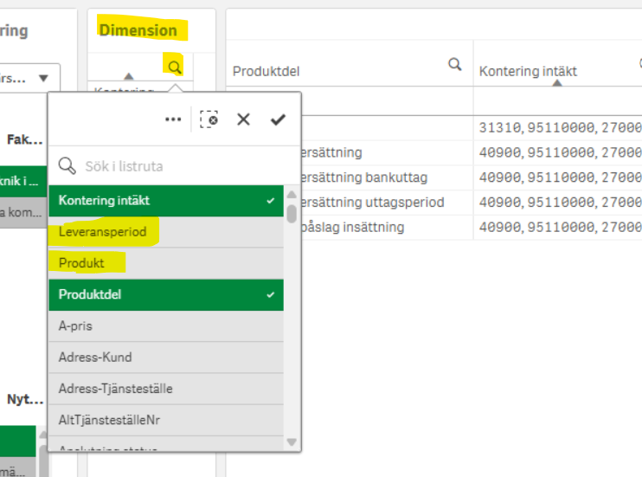Screen dimensions: 642x477
Task: Select Leveransperiod in the list
Action: [164, 232]
